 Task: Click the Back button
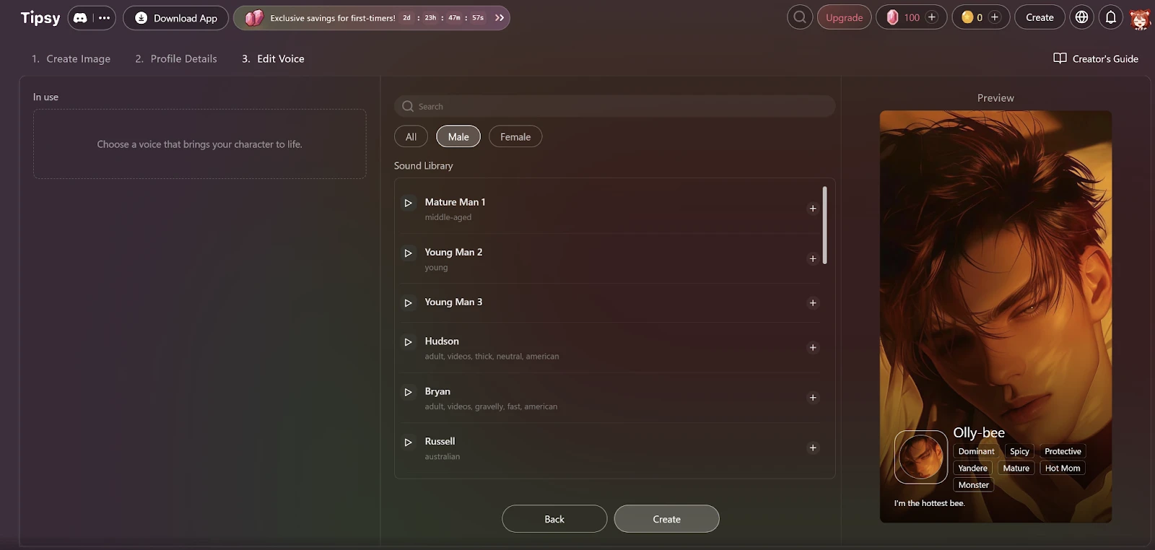pyautogui.click(x=554, y=519)
